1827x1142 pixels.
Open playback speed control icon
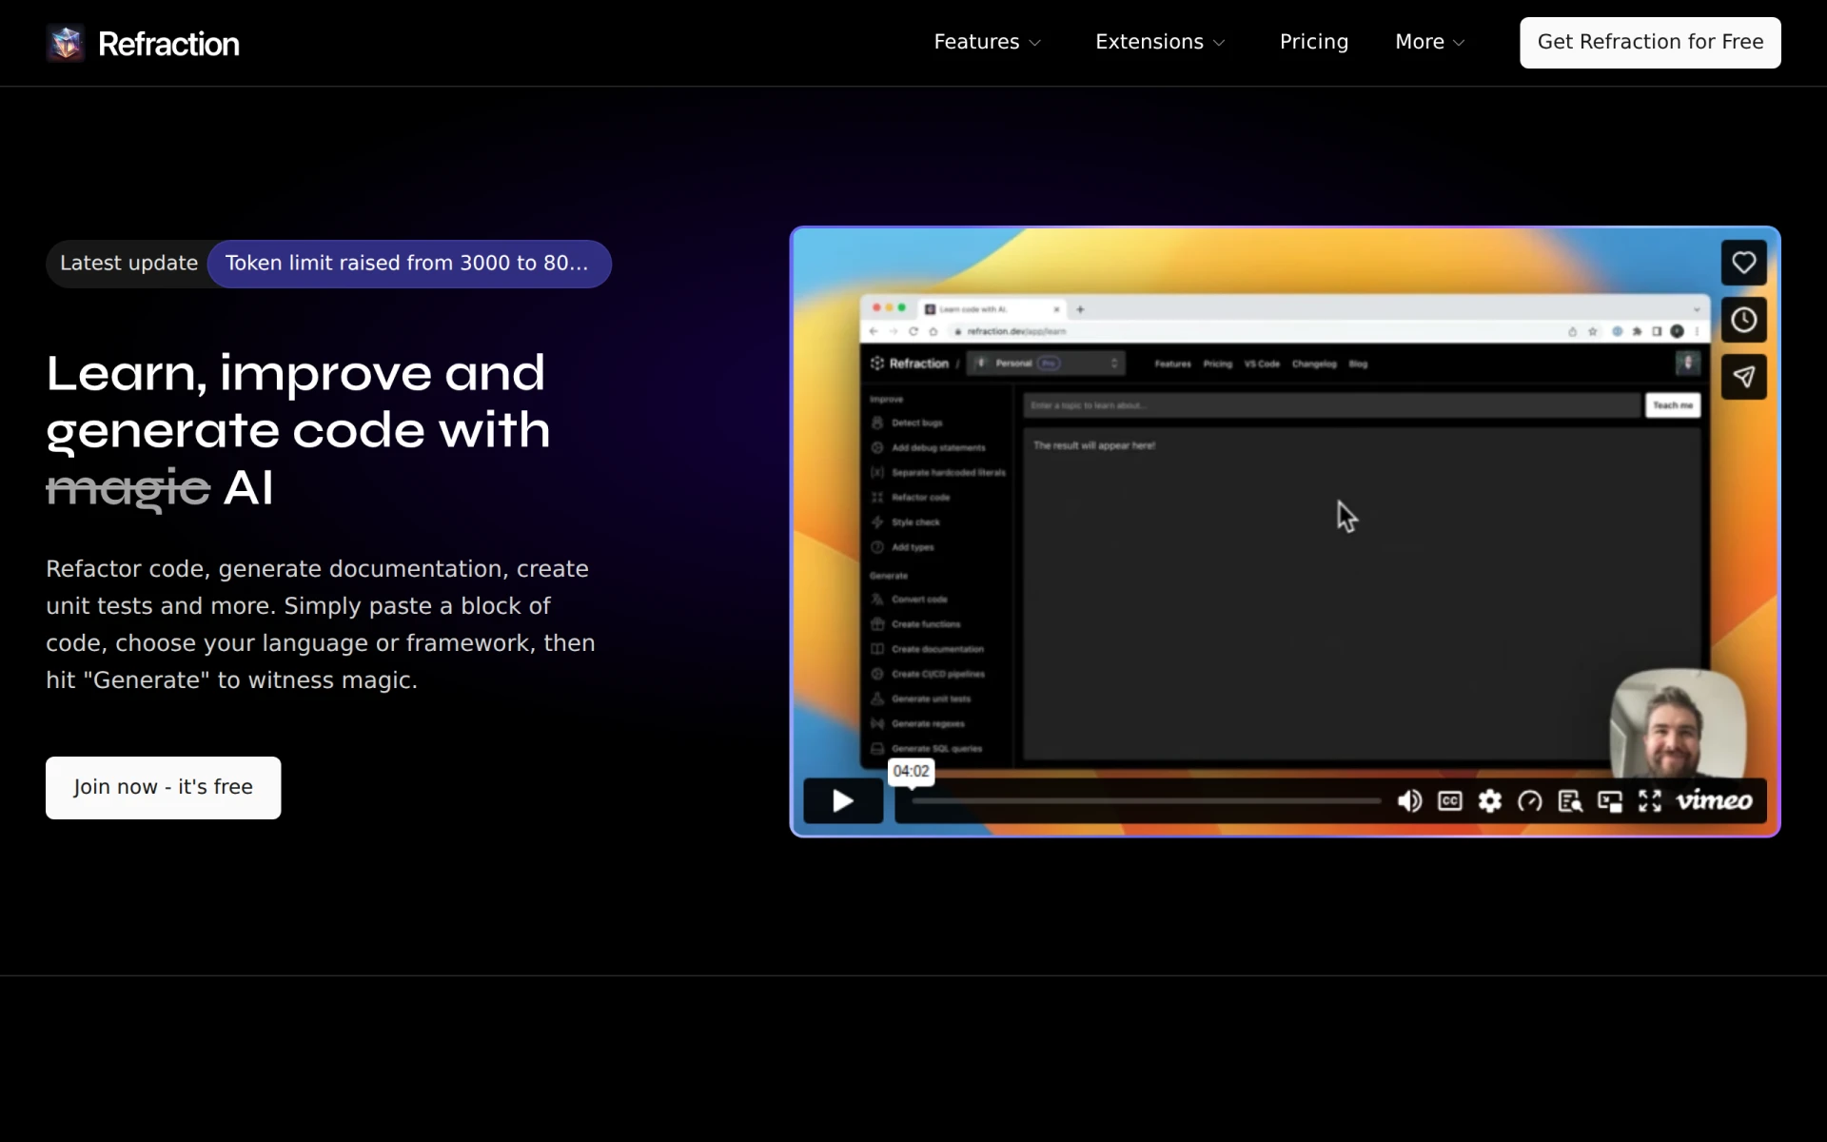click(1530, 801)
